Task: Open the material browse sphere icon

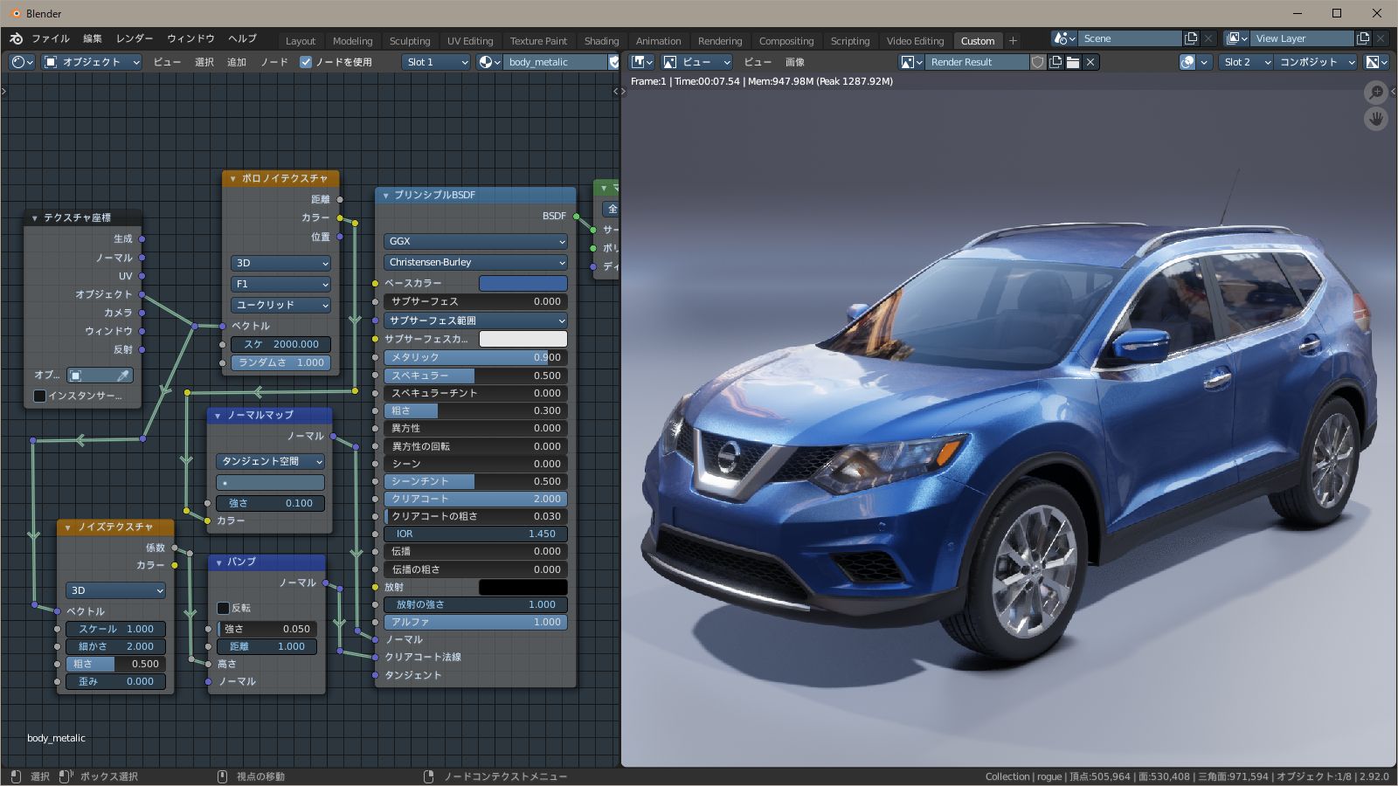Action: [x=489, y=62]
